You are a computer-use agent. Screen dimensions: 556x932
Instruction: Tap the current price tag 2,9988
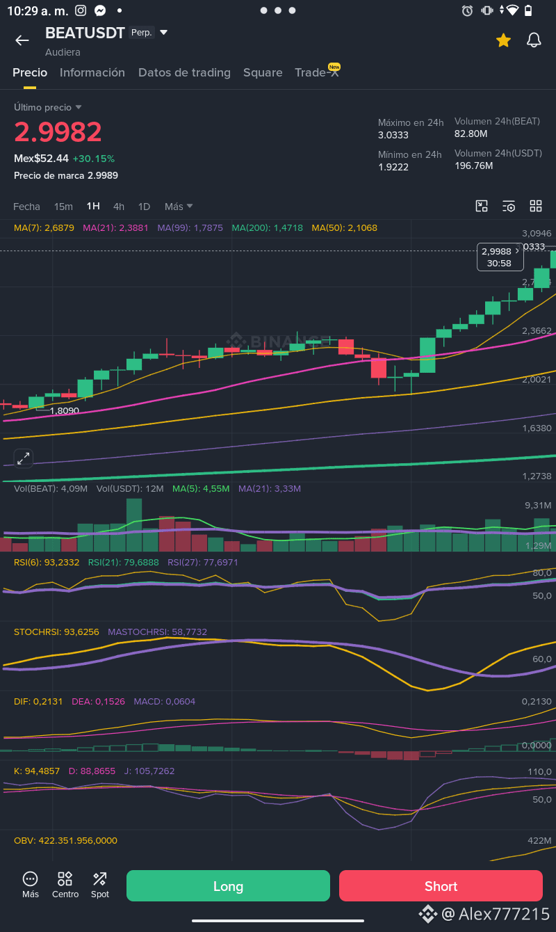[500, 257]
